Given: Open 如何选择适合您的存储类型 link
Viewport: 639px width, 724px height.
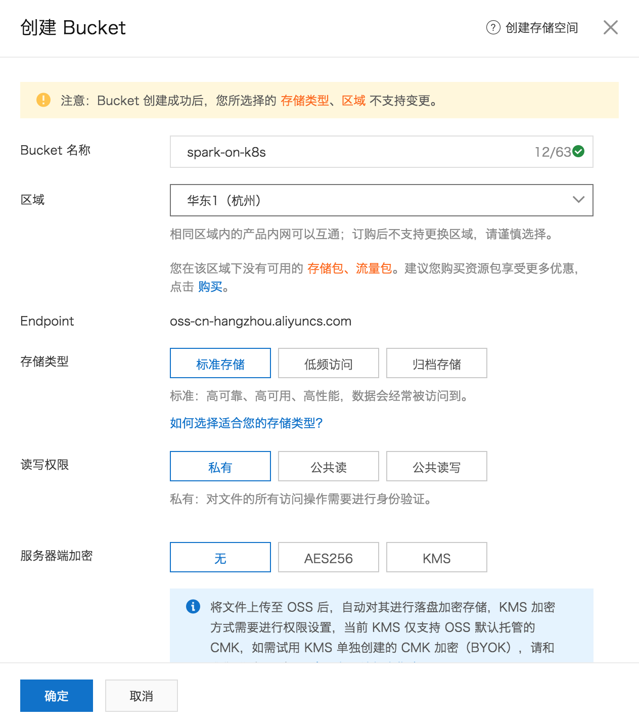Looking at the screenshot, I should coord(246,423).
